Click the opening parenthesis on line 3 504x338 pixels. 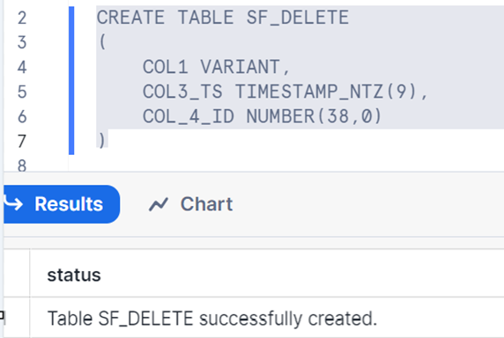[102, 42]
